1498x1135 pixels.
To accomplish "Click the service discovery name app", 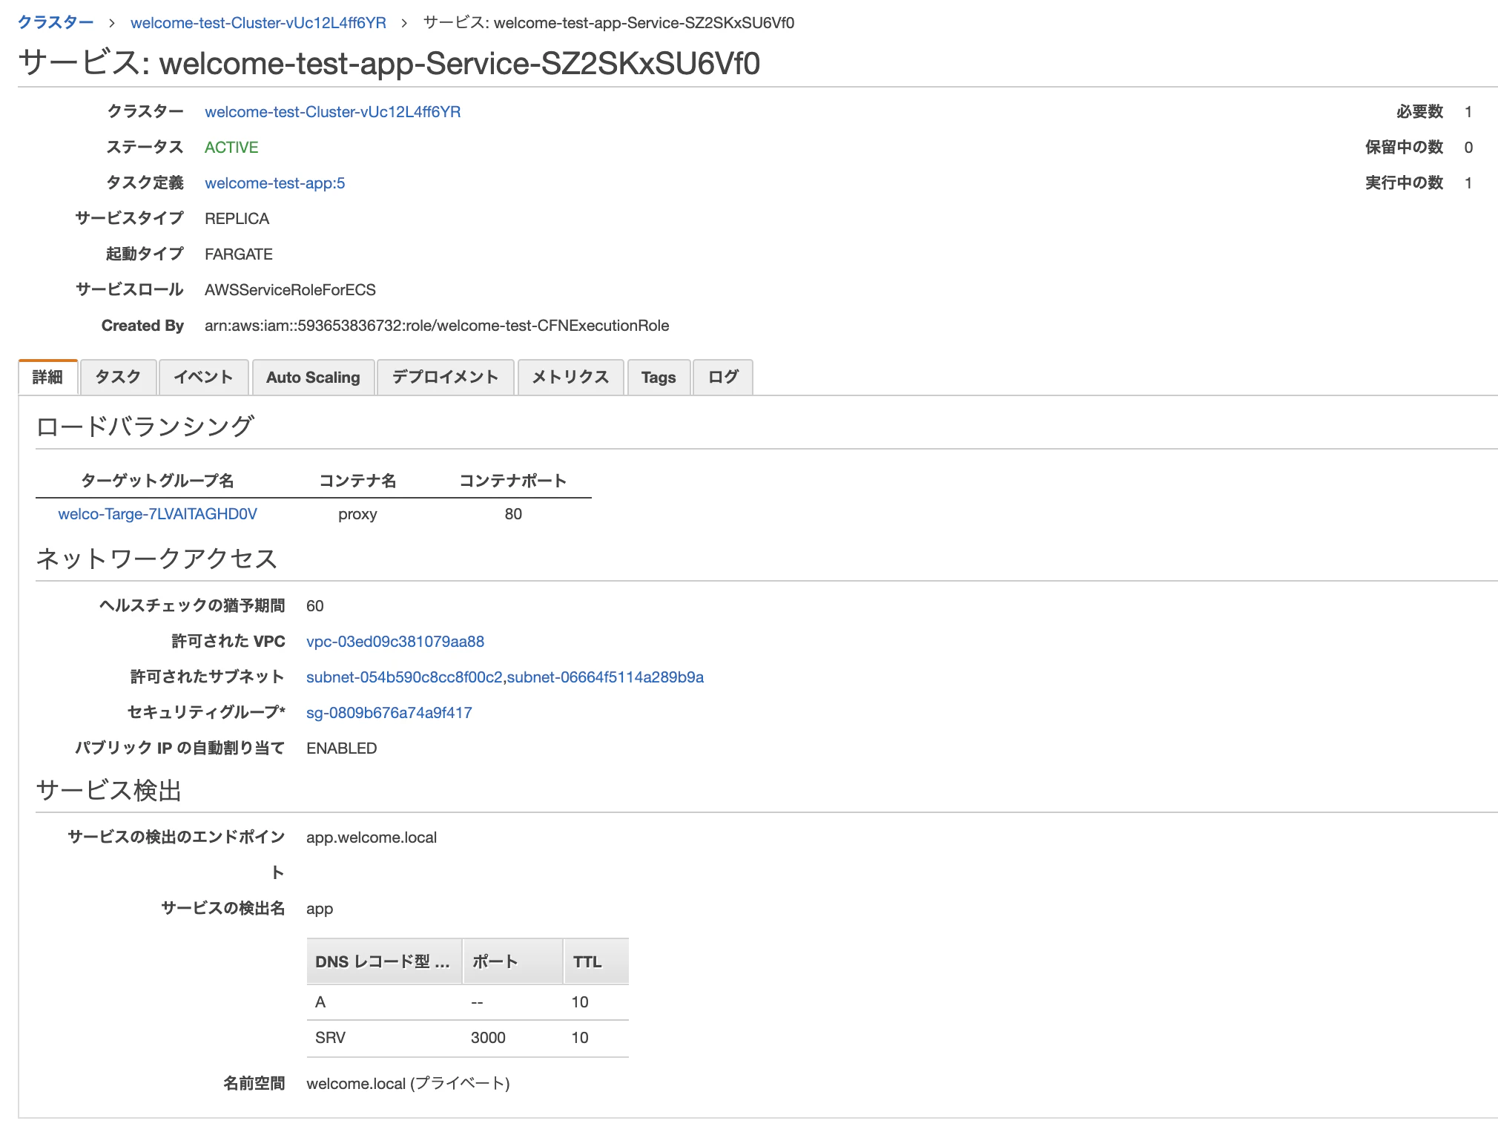I will 320,909.
